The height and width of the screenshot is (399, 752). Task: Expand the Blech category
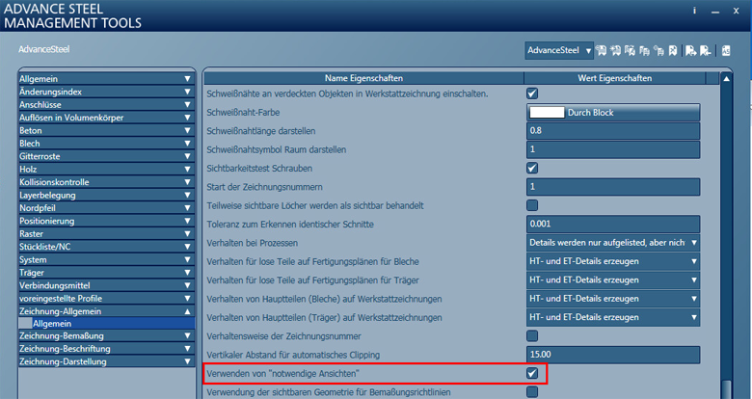pos(106,144)
